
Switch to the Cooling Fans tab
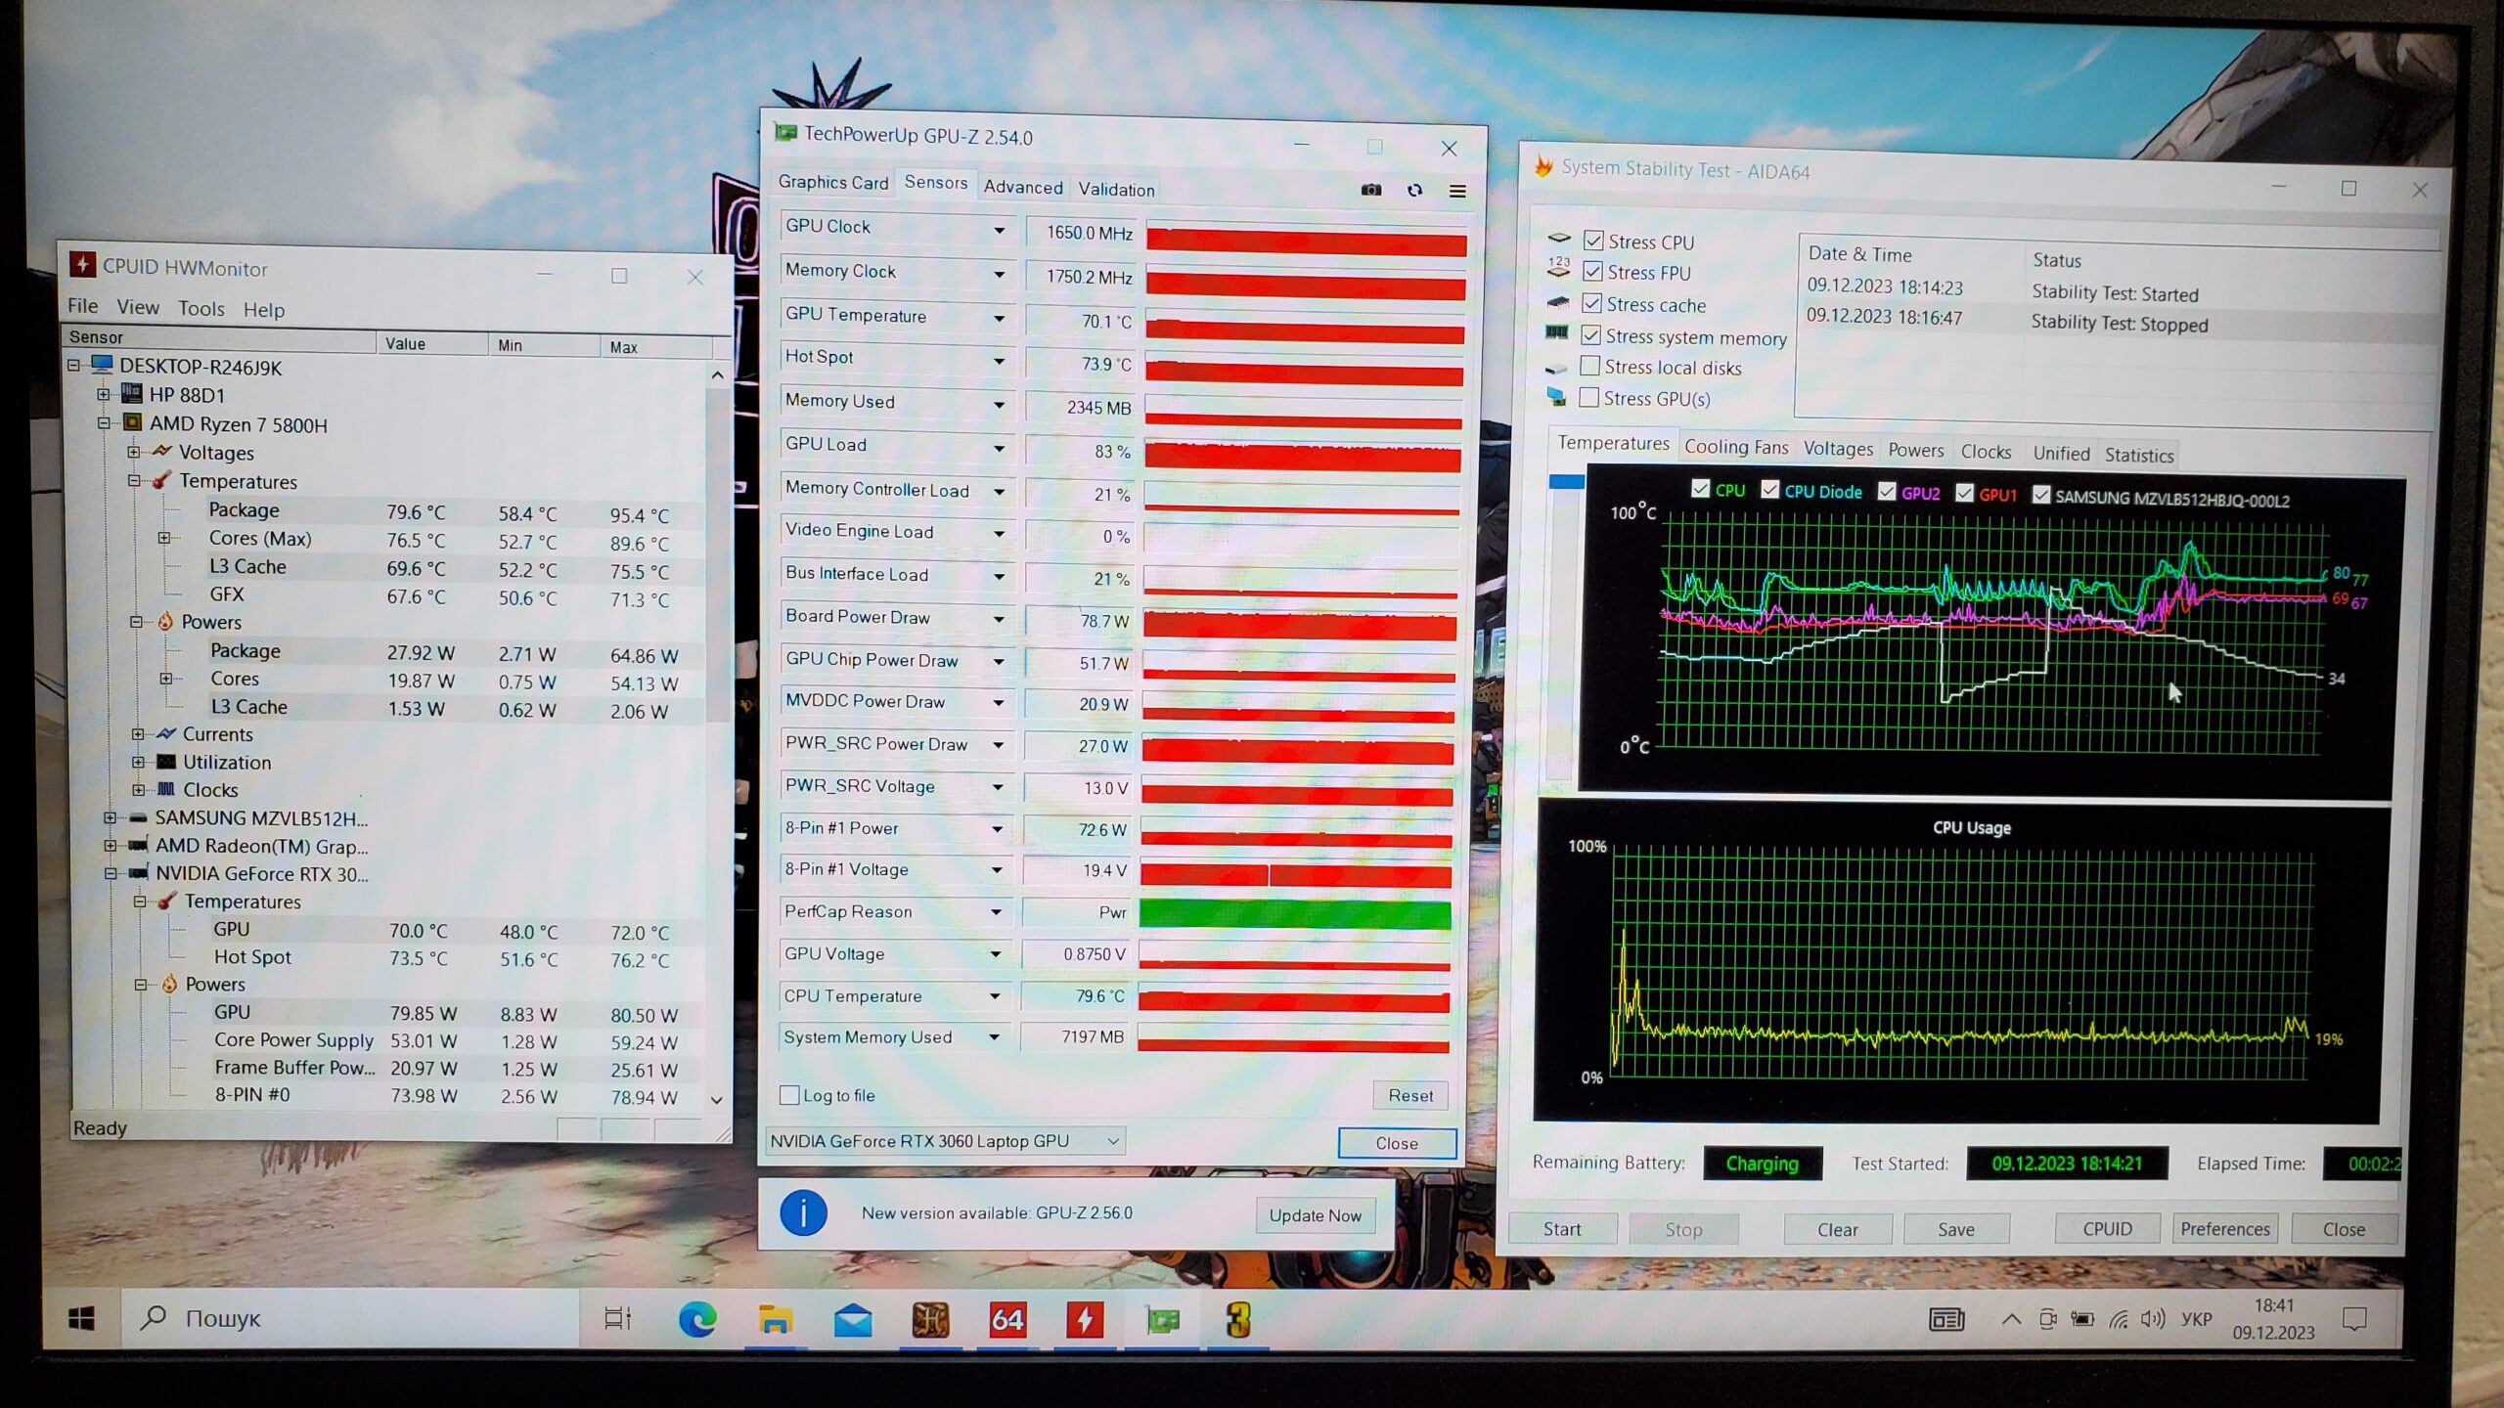coord(1735,448)
